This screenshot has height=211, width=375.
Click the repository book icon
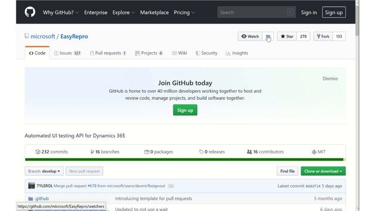point(26,36)
